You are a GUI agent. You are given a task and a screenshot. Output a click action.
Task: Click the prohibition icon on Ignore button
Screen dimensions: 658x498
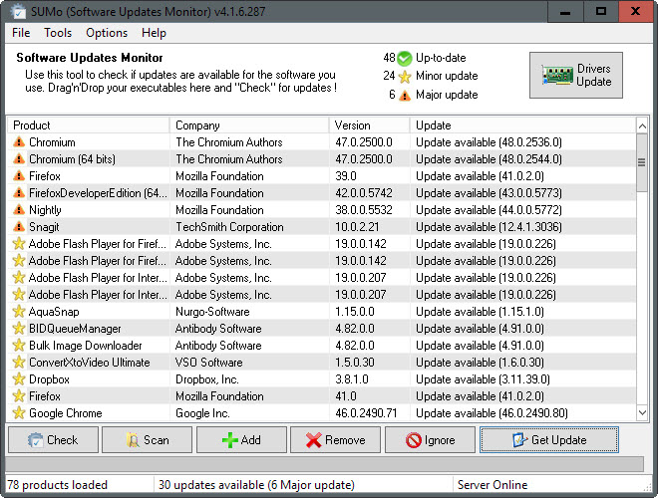[x=414, y=440]
